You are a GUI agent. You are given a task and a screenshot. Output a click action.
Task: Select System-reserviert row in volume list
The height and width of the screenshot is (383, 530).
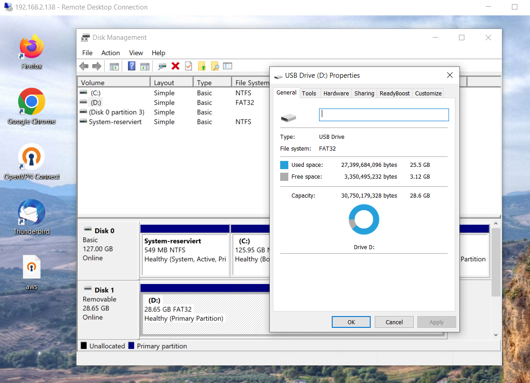(x=115, y=122)
